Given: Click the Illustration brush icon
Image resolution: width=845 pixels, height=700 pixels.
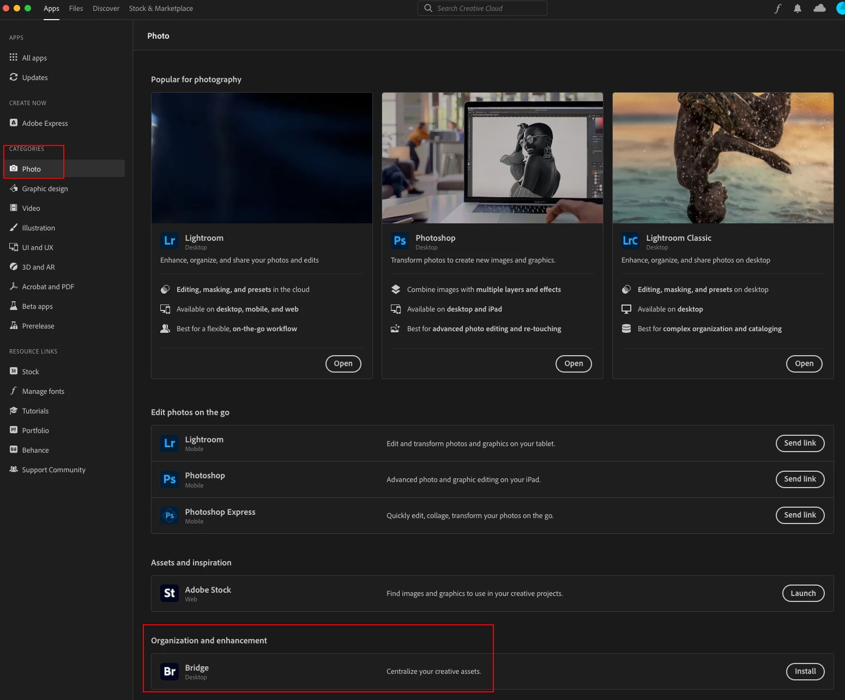Looking at the screenshot, I should (14, 227).
